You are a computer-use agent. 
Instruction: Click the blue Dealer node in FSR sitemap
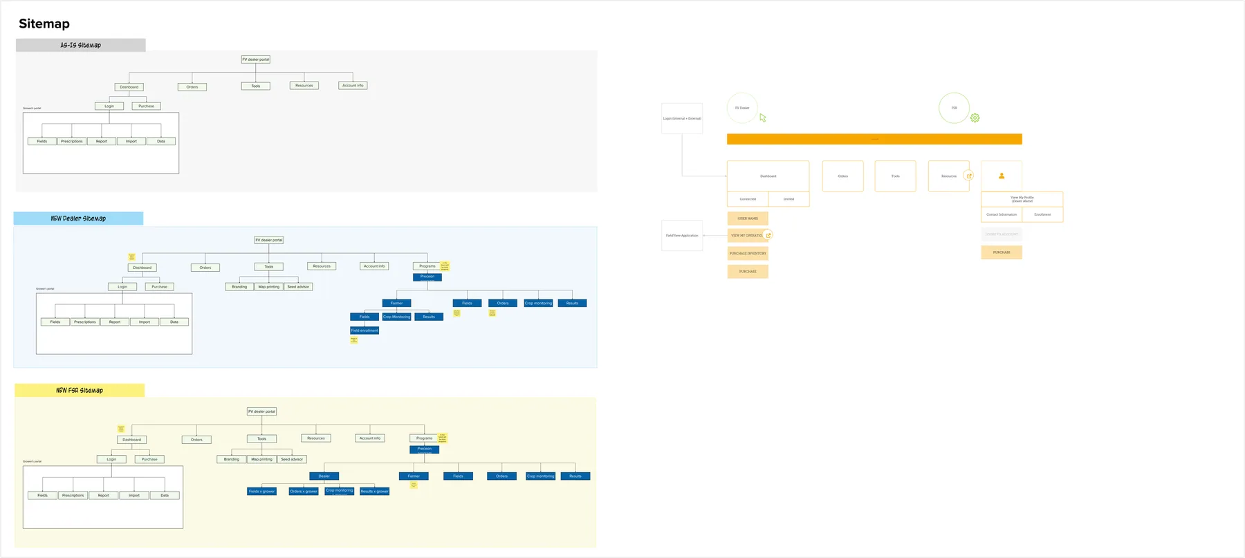coord(324,476)
